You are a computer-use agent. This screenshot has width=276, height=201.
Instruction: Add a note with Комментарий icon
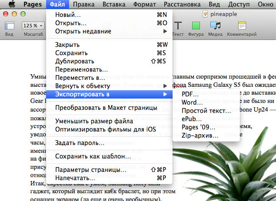pos(242,26)
